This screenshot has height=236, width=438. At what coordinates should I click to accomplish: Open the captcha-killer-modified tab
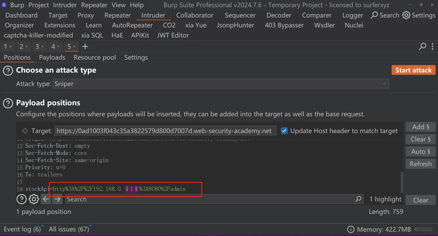click(x=38, y=35)
